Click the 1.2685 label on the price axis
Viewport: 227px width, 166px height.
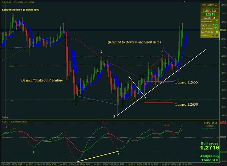[223, 56]
